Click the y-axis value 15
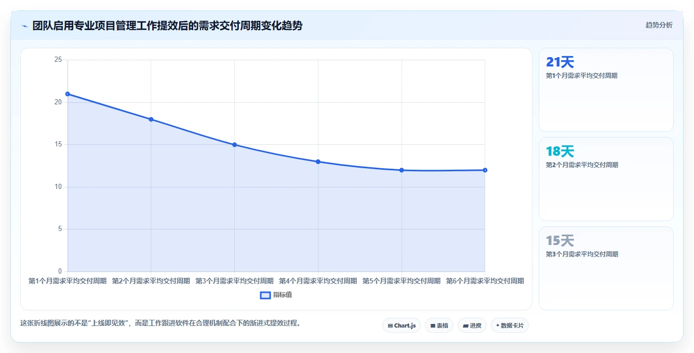The image size is (694, 353). pyautogui.click(x=58, y=144)
